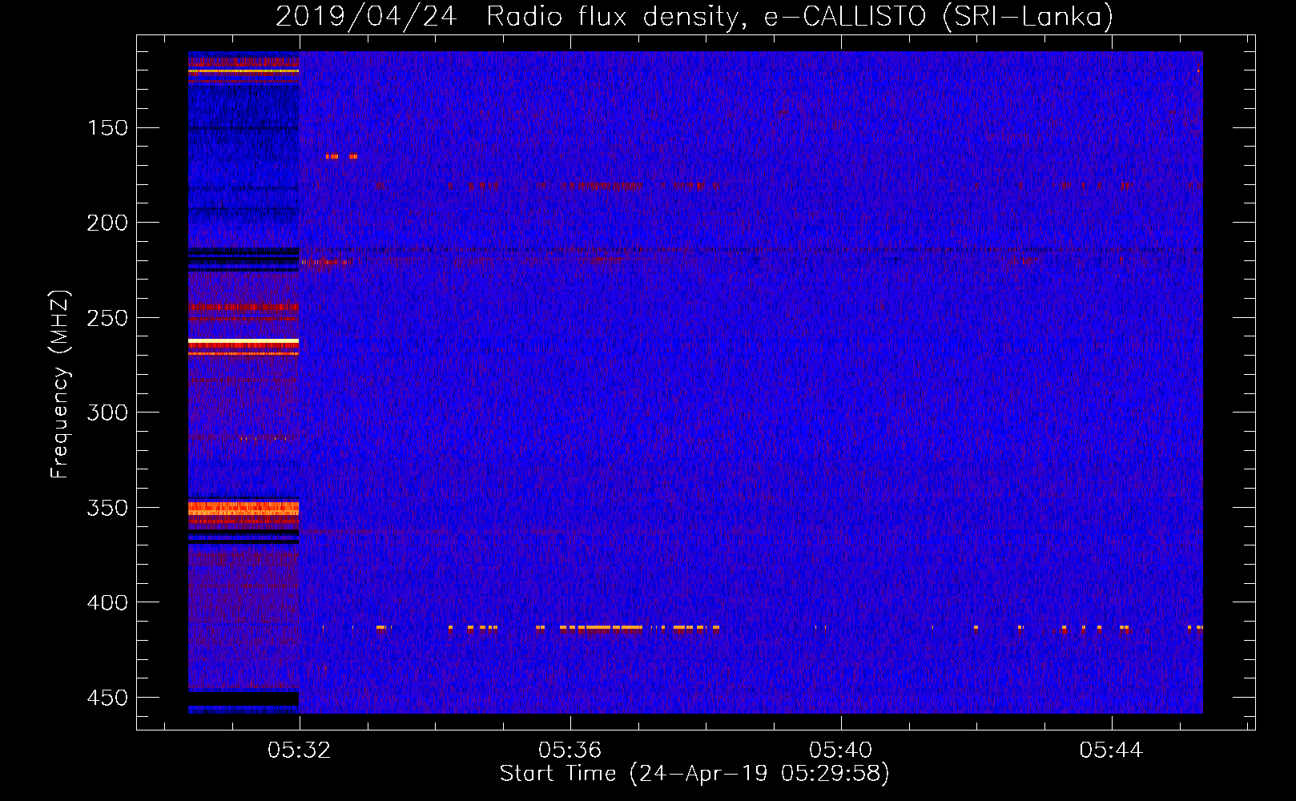1296x801 pixels.
Task: Click the 450 frequency tick label
Action: pyautogui.click(x=107, y=698)
